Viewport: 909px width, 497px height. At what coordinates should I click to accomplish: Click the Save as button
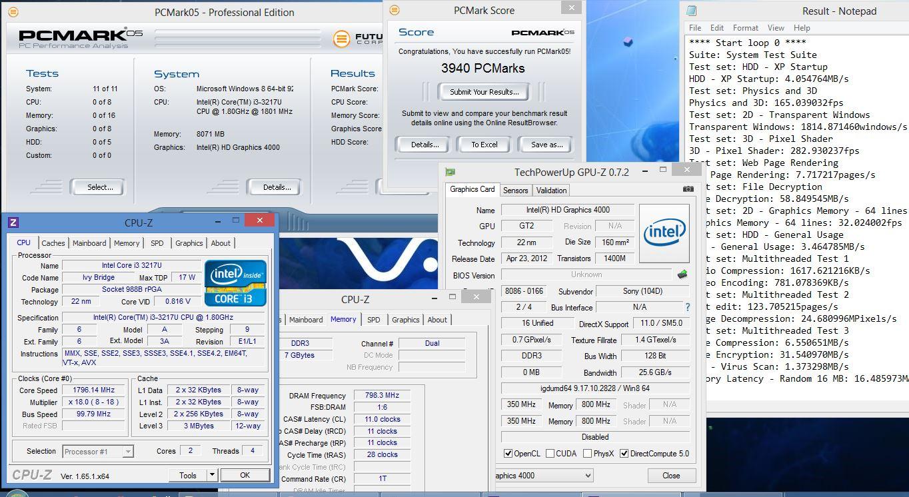546,145
